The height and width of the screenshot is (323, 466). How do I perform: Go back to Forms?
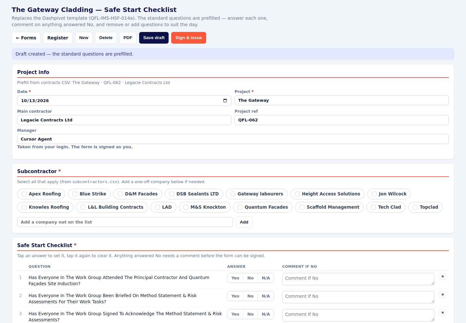click(x=26, y=38)
